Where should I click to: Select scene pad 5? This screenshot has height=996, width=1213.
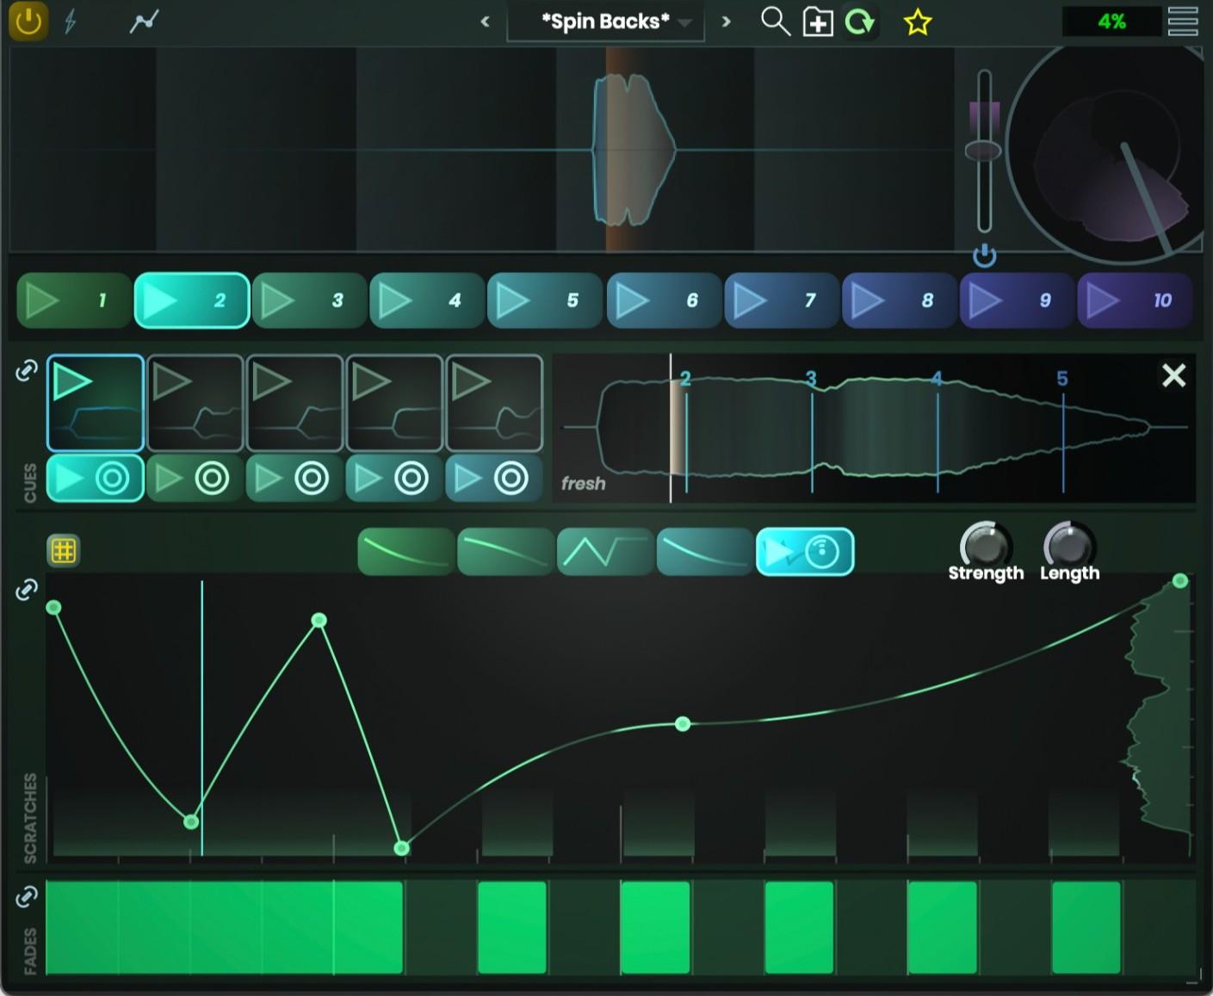pos(544,300)
